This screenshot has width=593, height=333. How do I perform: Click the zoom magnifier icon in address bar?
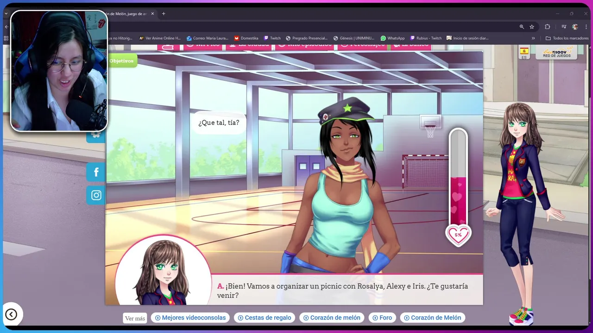[522, 27]
